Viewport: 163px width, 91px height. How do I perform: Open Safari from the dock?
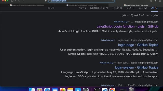click(x=47, y=89)
